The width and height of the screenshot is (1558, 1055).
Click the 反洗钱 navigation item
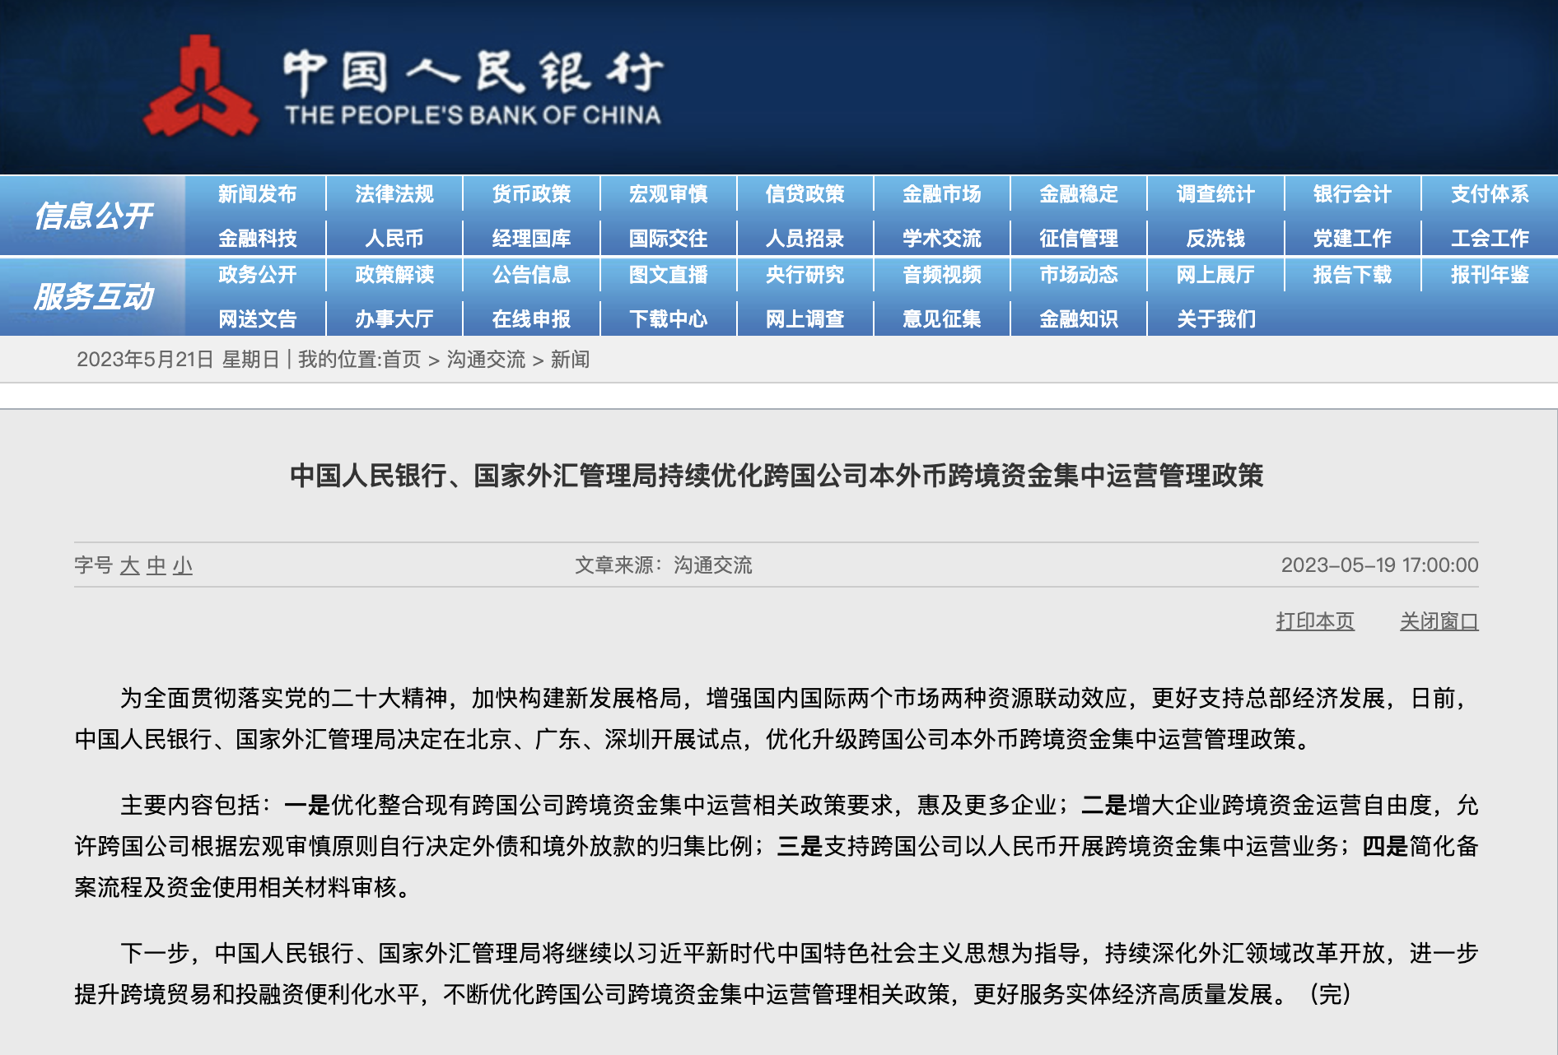[x=1215, y=239]
